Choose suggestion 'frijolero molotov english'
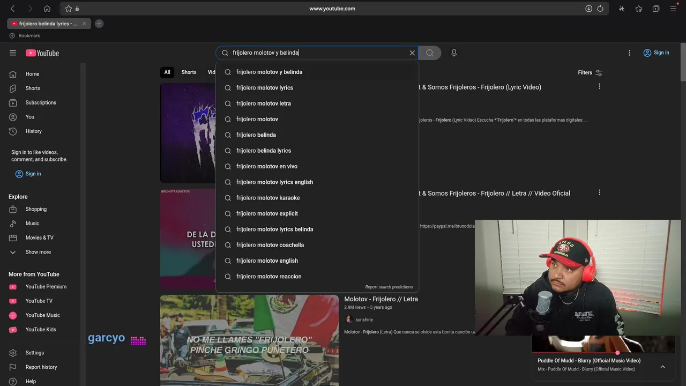Image resolution: width=686 pixels, height=386 pixels. click(317, 261)
